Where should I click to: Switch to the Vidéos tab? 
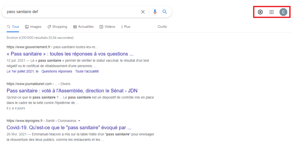[107, 27]
